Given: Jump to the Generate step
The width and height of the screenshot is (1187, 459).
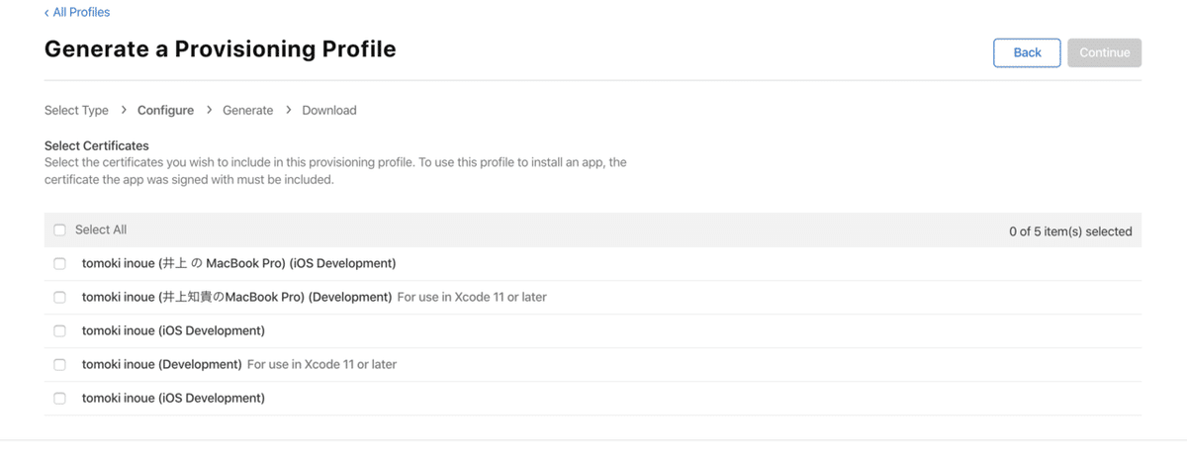Looking at the screenshot, I should [x=247, y=111].
